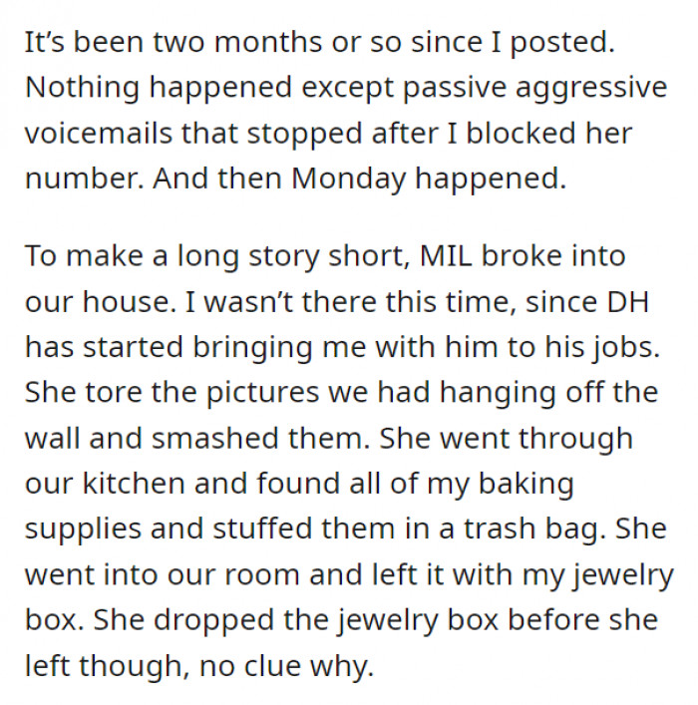Click the abbreviation "MIL"
698x705 pixels.
pyautogui.click(x=454, y=255)
